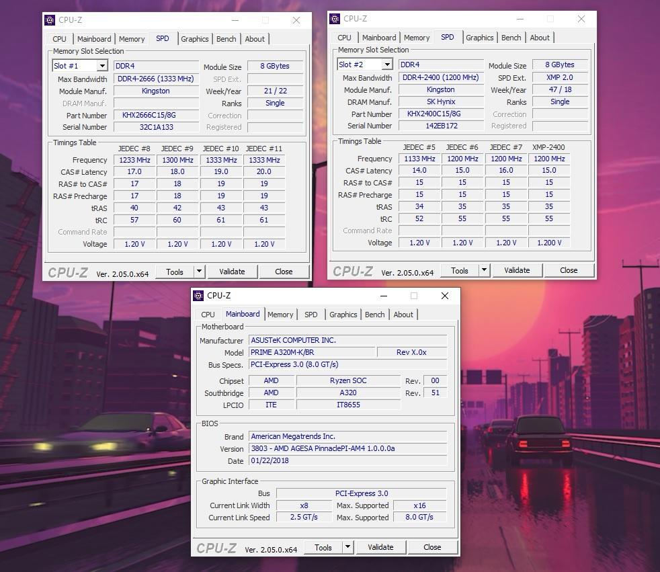Click Validate button in Slot #2 window
The image size is (660, 572).
point(517,270)
